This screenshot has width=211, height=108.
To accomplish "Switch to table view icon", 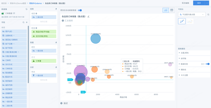I will (172, 10).
